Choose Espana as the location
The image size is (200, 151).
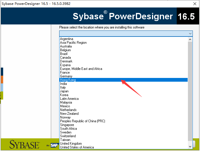pos(124,65)
